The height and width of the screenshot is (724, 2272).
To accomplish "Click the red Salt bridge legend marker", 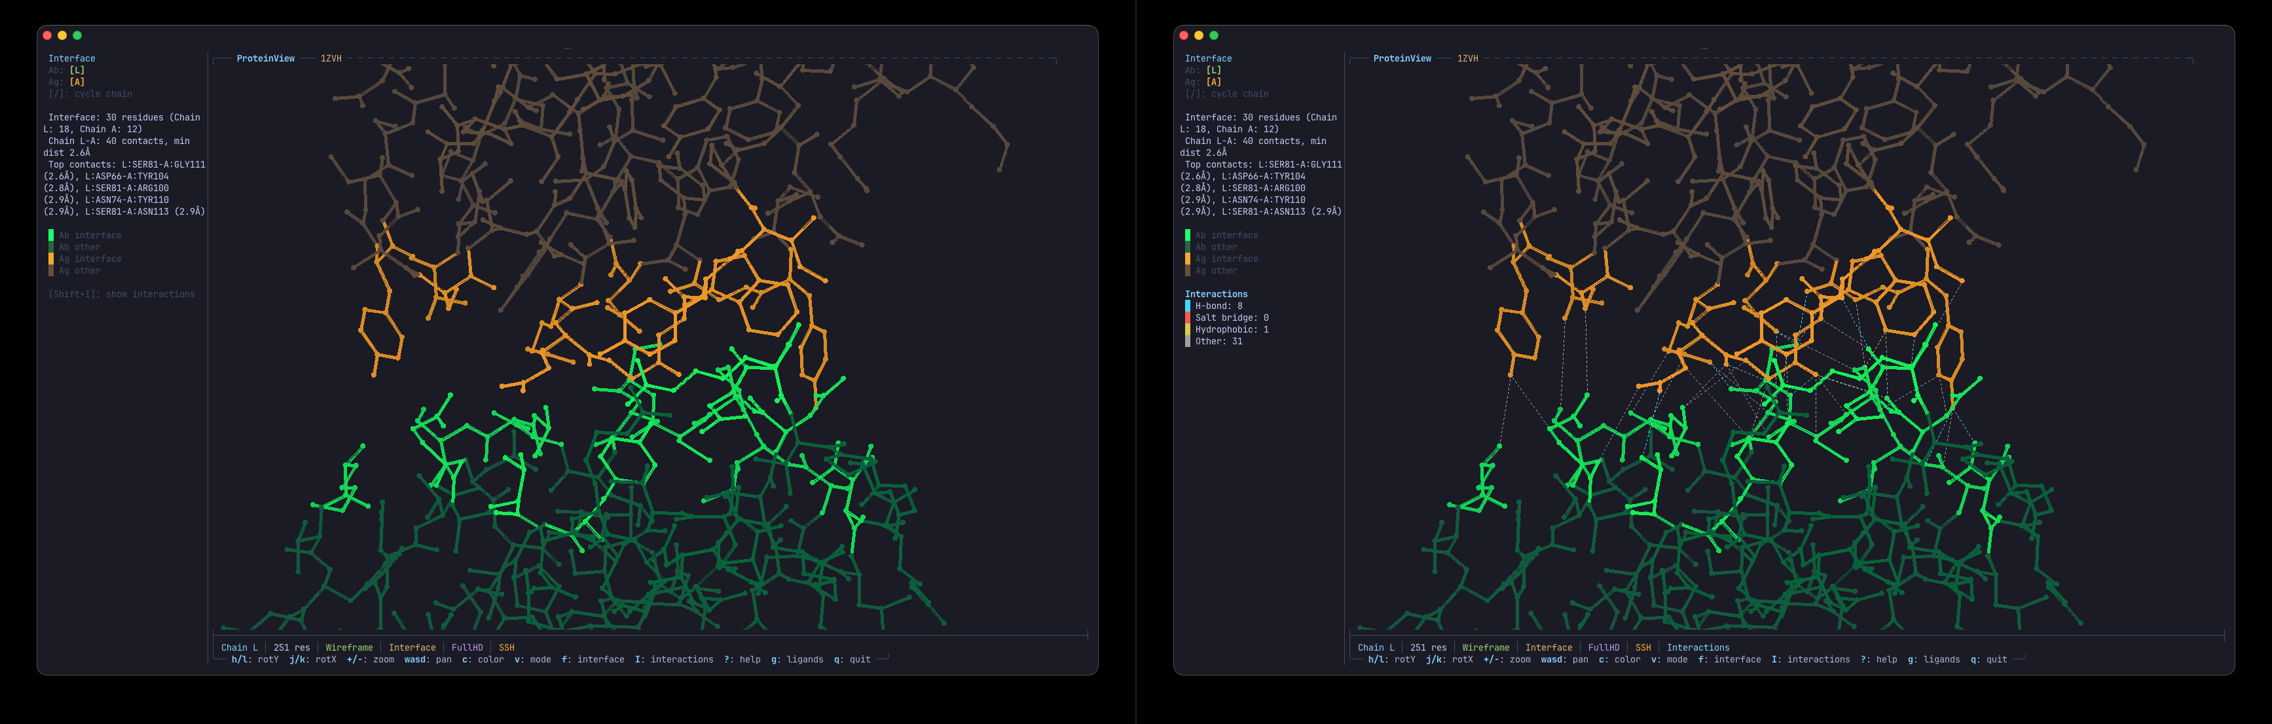I will pos(1186,317).
